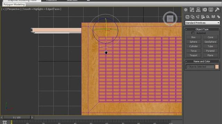The image size is (222, 124).
Task: Create a GeoSphere primitive
Action: tap(211, 42)
